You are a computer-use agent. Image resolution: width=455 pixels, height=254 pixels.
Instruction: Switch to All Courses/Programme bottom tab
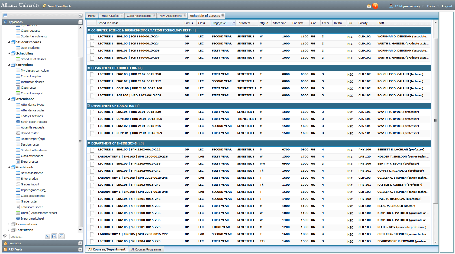click(x=146, y=249)
